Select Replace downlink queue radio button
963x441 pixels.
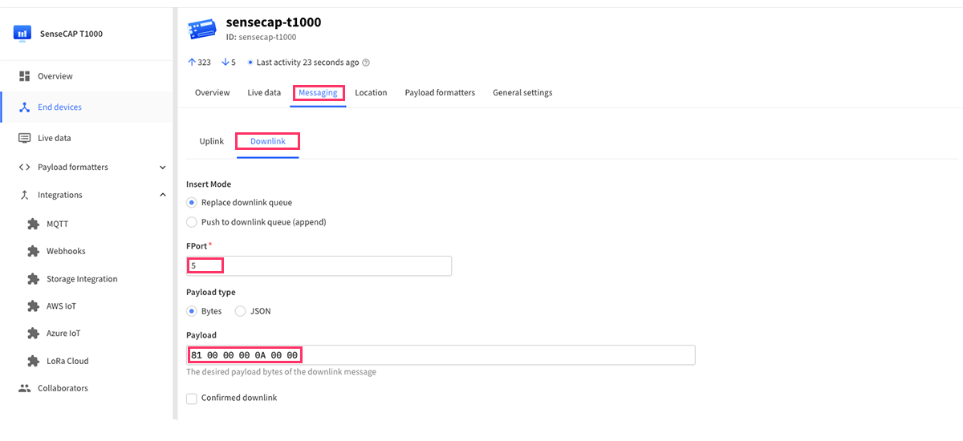click(x=191, y=202)
